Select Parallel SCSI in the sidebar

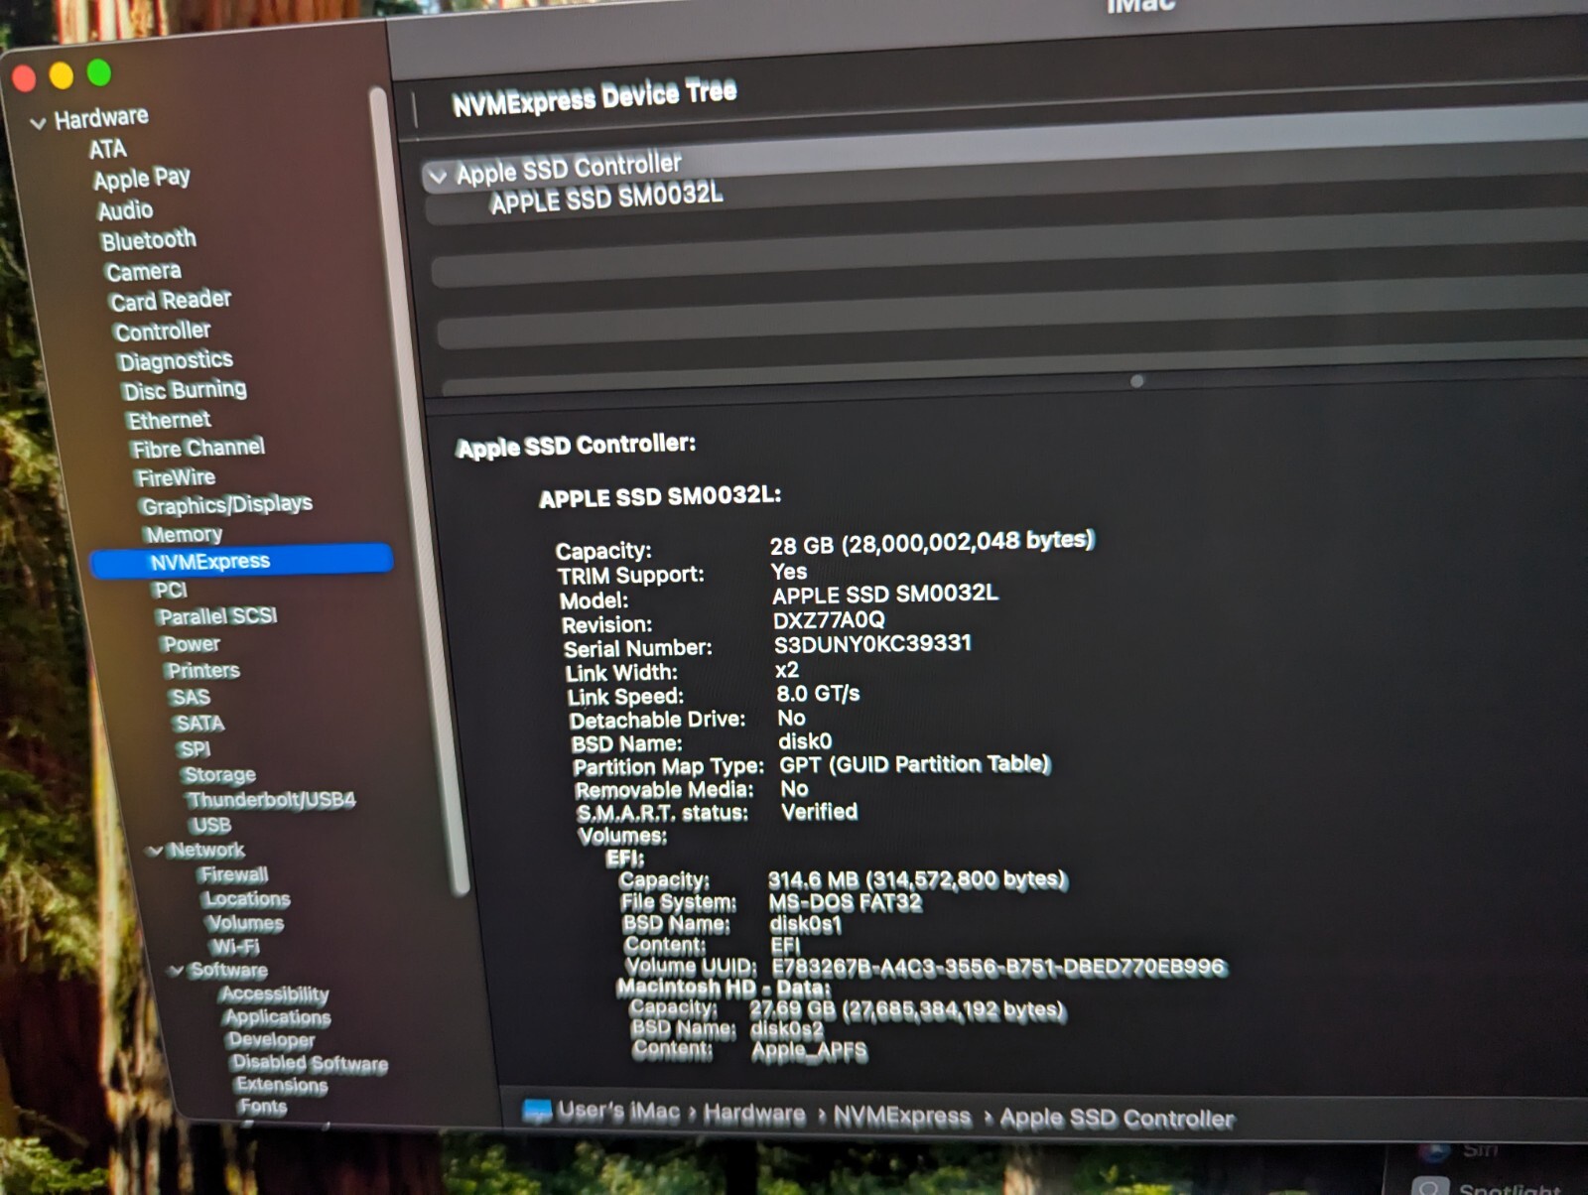point(217,616)
